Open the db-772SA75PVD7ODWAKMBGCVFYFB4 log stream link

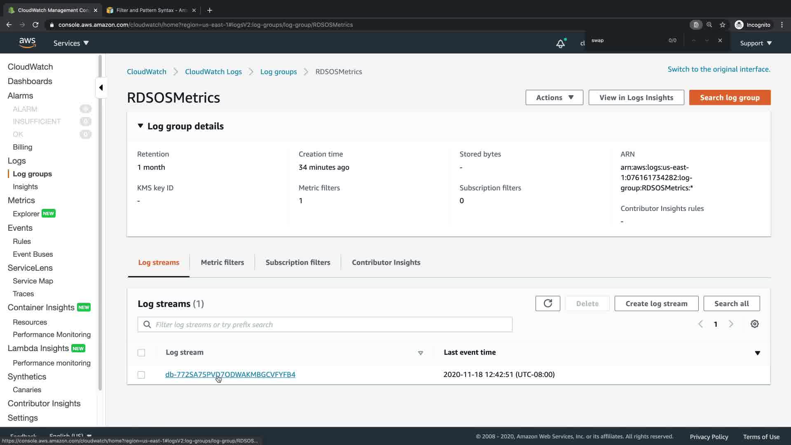pyautogui.click(x=230, y=375)
